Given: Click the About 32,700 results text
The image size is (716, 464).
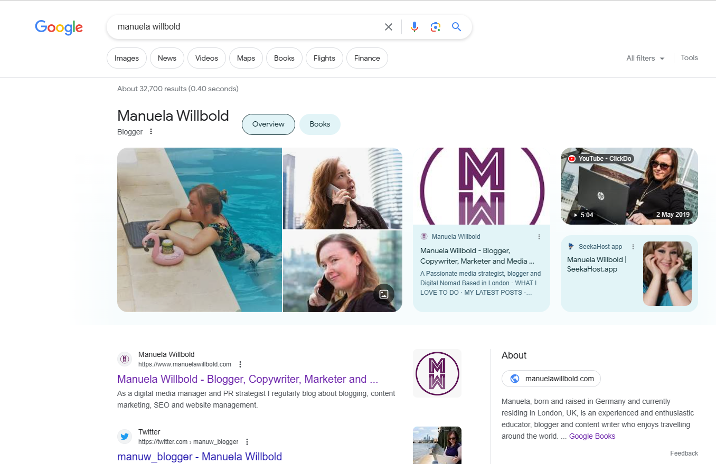Looking at the screenshot, I should [178, 89].
